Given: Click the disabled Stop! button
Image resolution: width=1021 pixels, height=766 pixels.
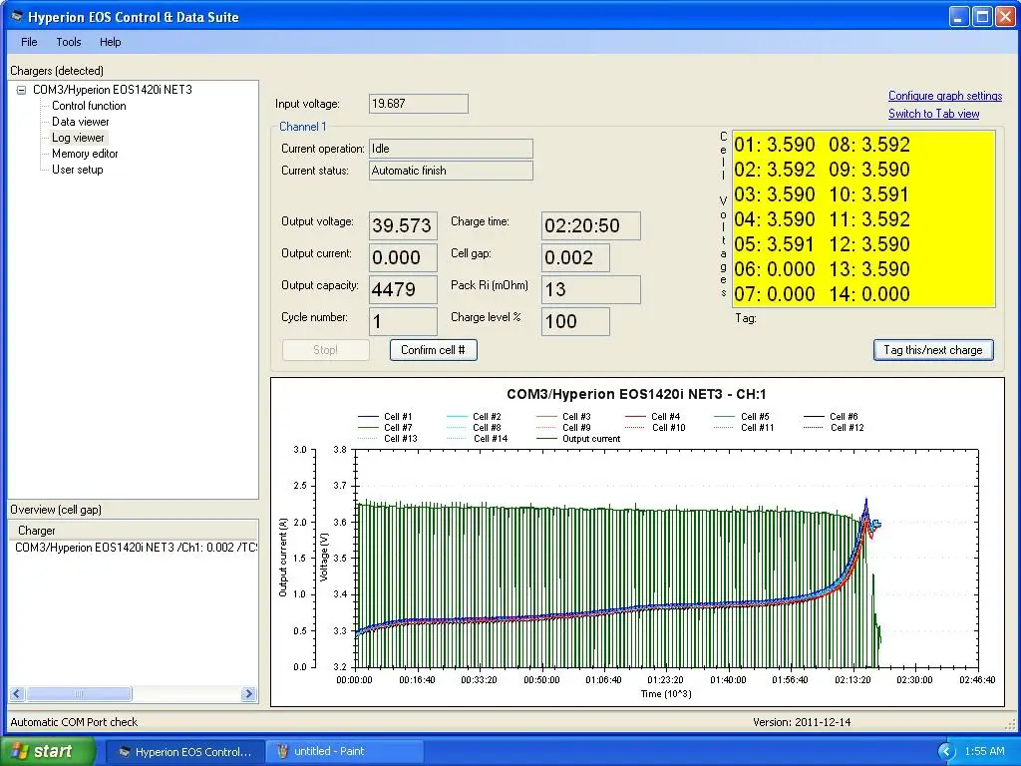Looking at the screenshot, I should click(326, 350).
